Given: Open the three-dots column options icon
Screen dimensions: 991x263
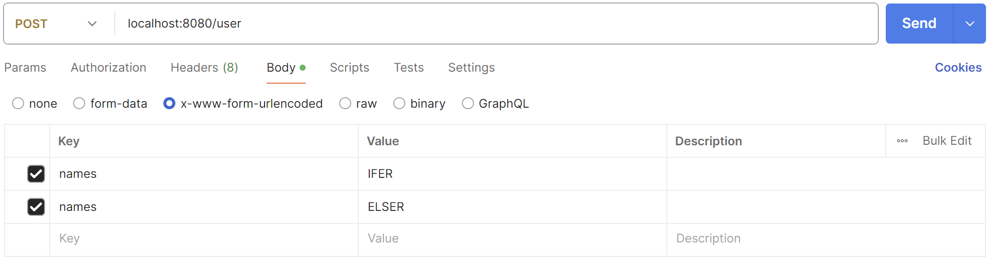Looking at the screenshot, I should 902,141.
